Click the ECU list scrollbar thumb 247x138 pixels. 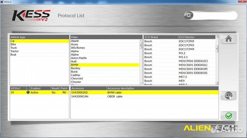pos(217,49)
